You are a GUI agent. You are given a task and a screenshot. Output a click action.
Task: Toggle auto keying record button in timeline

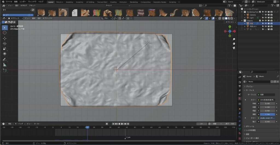tap(107, 124)
